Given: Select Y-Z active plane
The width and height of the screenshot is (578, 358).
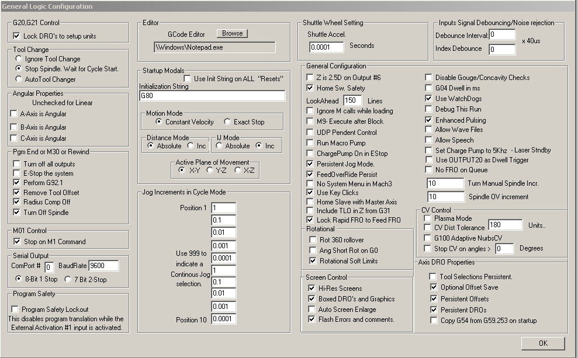Looking at the screenshot, I should point(210,170).
